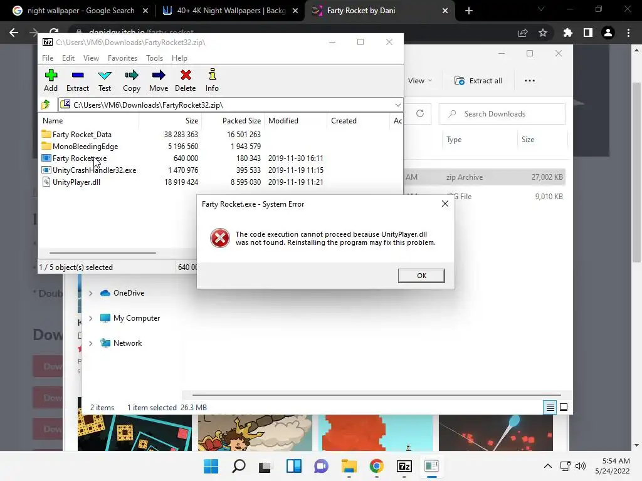Open Widgets from the taskbar
Viewport: 642px width, 481px height.
click(x=294, y=466)
